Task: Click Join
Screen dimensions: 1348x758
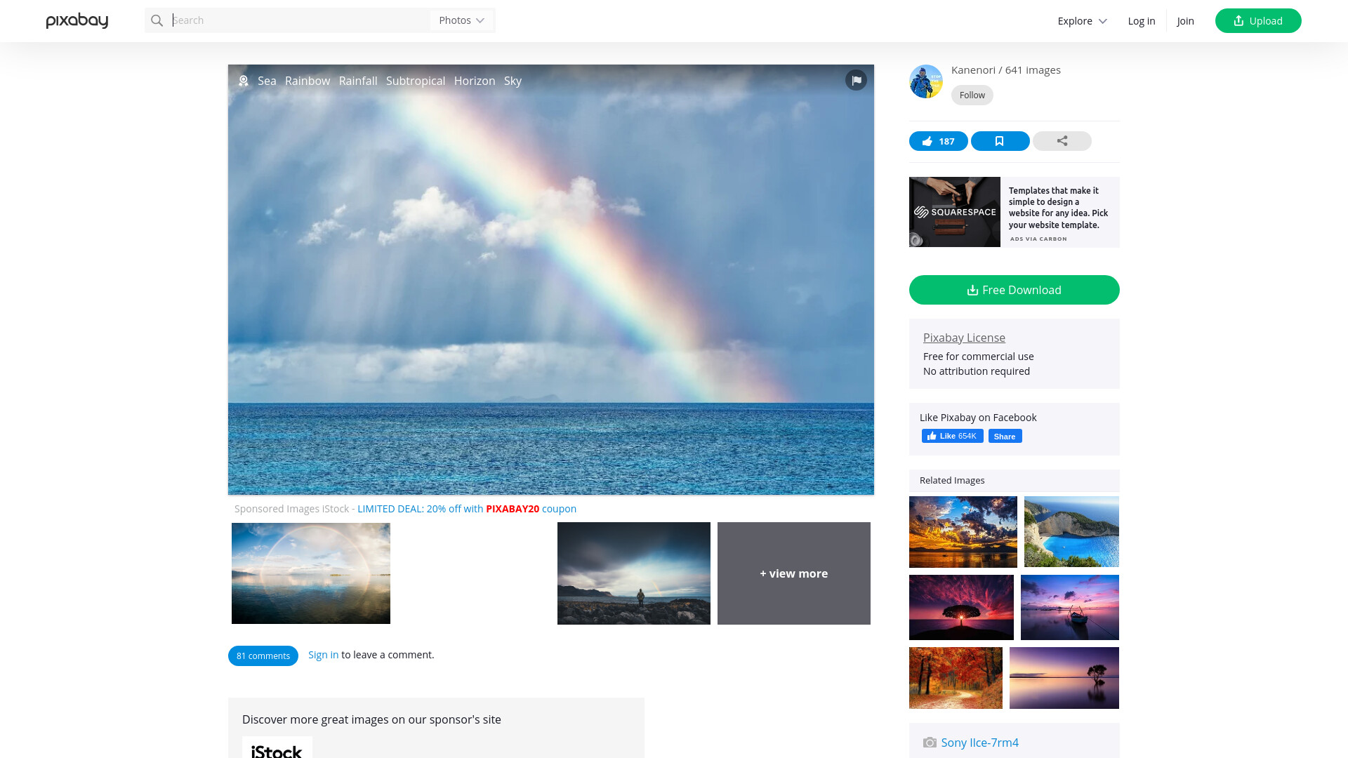Action: 1186,21
